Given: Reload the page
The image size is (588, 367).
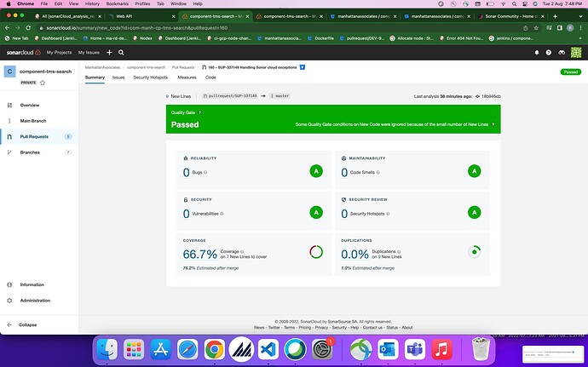Looking at the screenshot, I should pos(28,28).
